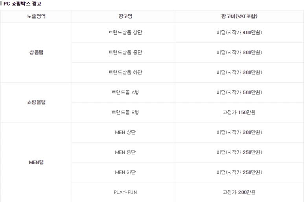Click the MEN 상단 ad name

[125, 132]
